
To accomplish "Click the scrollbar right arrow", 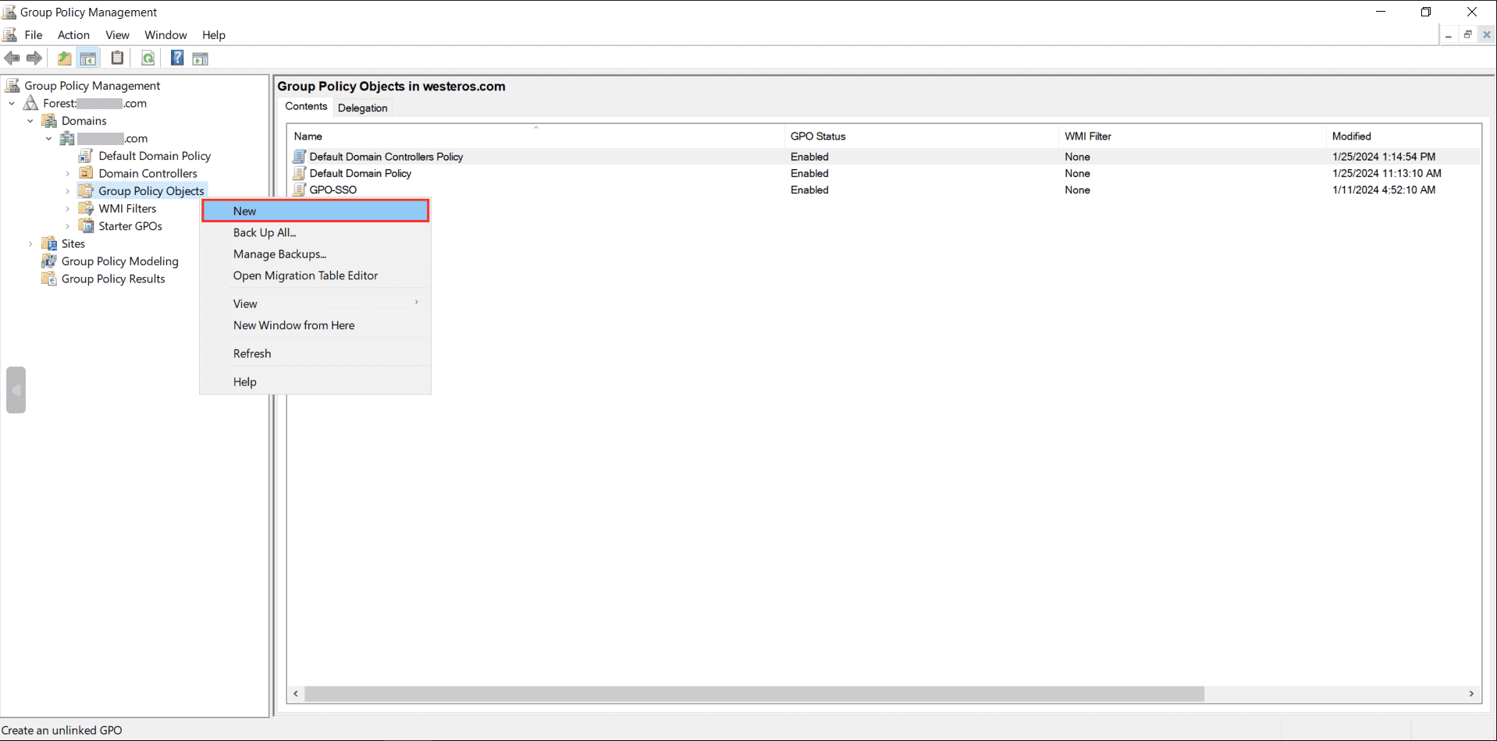I will (x=1471, y=693).
